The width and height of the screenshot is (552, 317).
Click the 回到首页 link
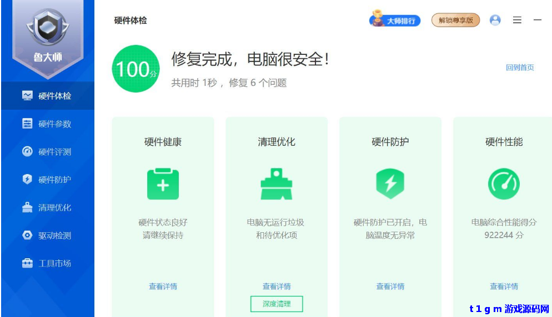520,68
